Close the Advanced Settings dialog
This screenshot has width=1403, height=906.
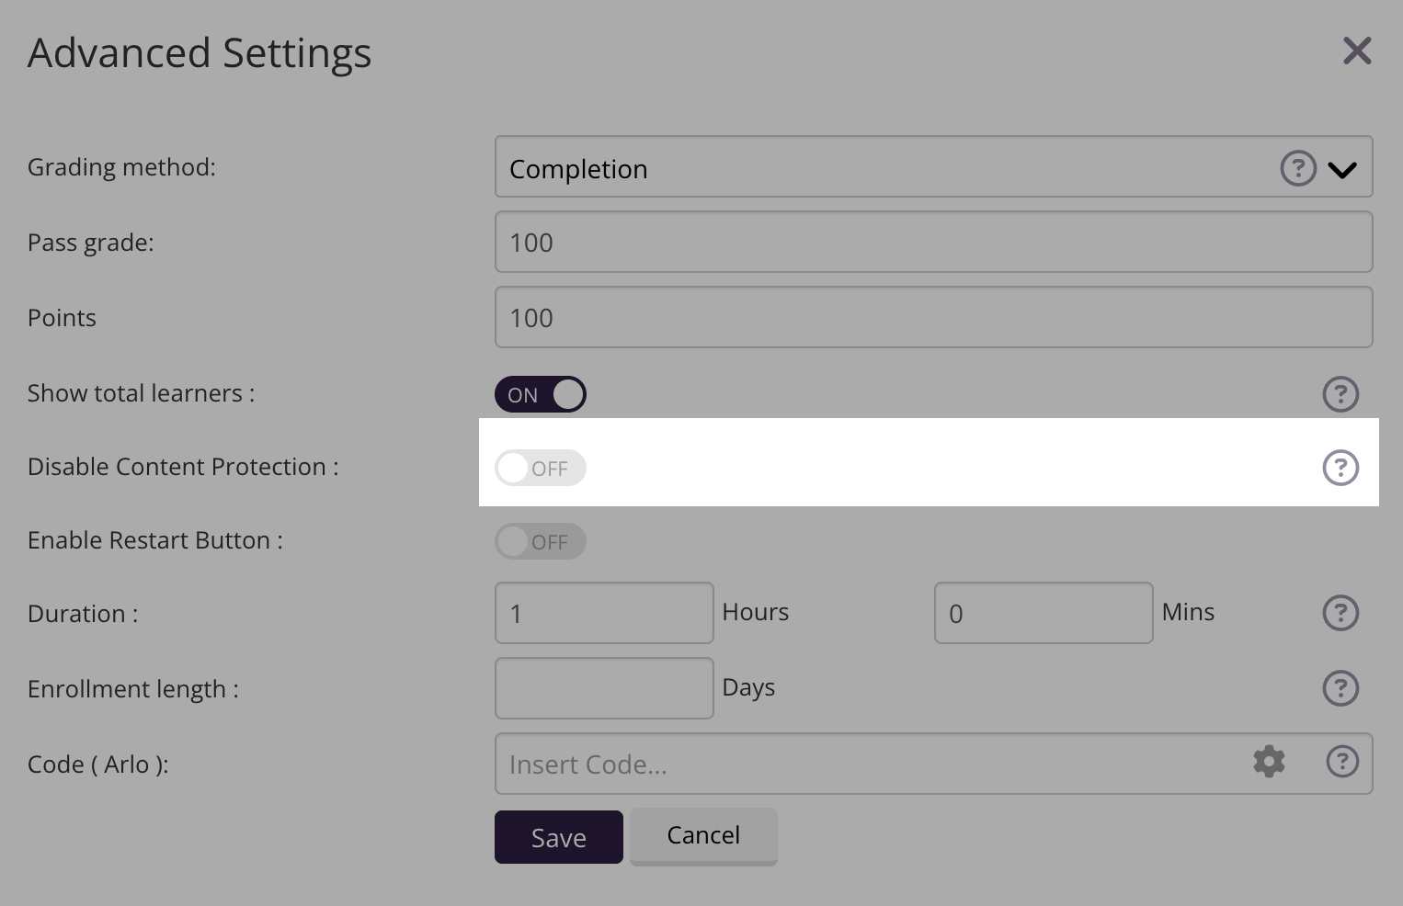pos(1356,51)
